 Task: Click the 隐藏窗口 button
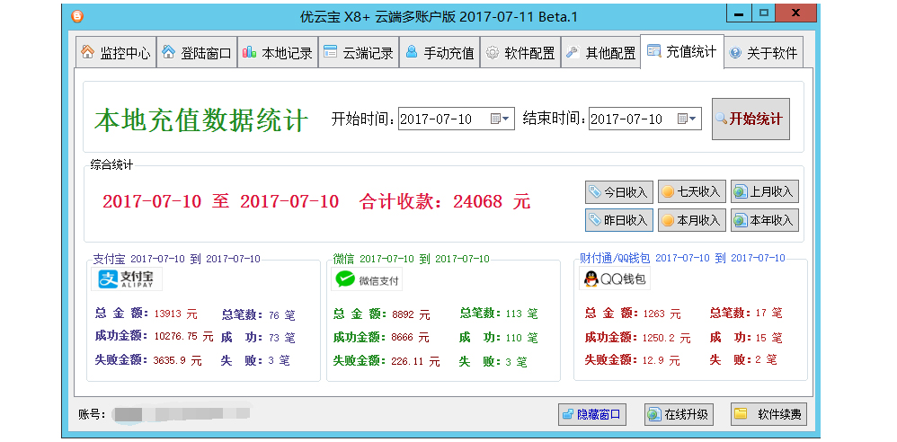(x=592, y=414)
